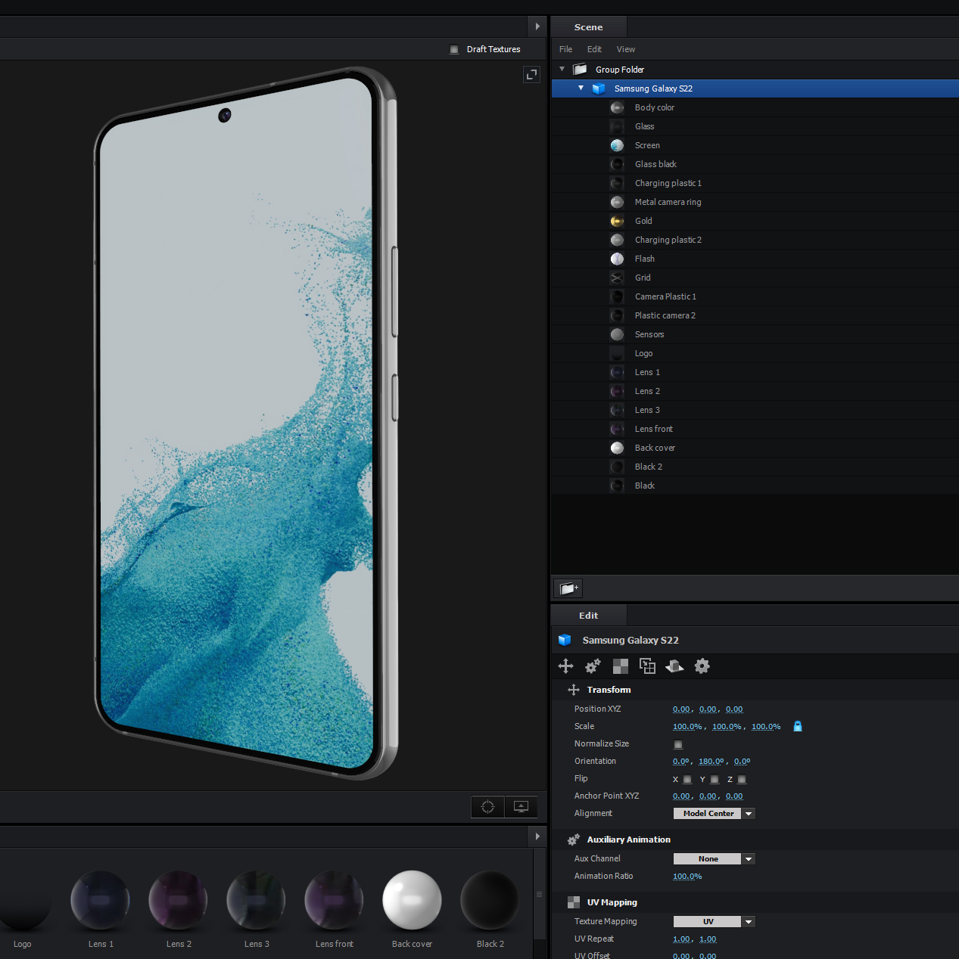Image resolution: width=959 pixels, height=959 pixels.
Task: Click the center target icon below viewport
Action: click(x=487, y=807)
